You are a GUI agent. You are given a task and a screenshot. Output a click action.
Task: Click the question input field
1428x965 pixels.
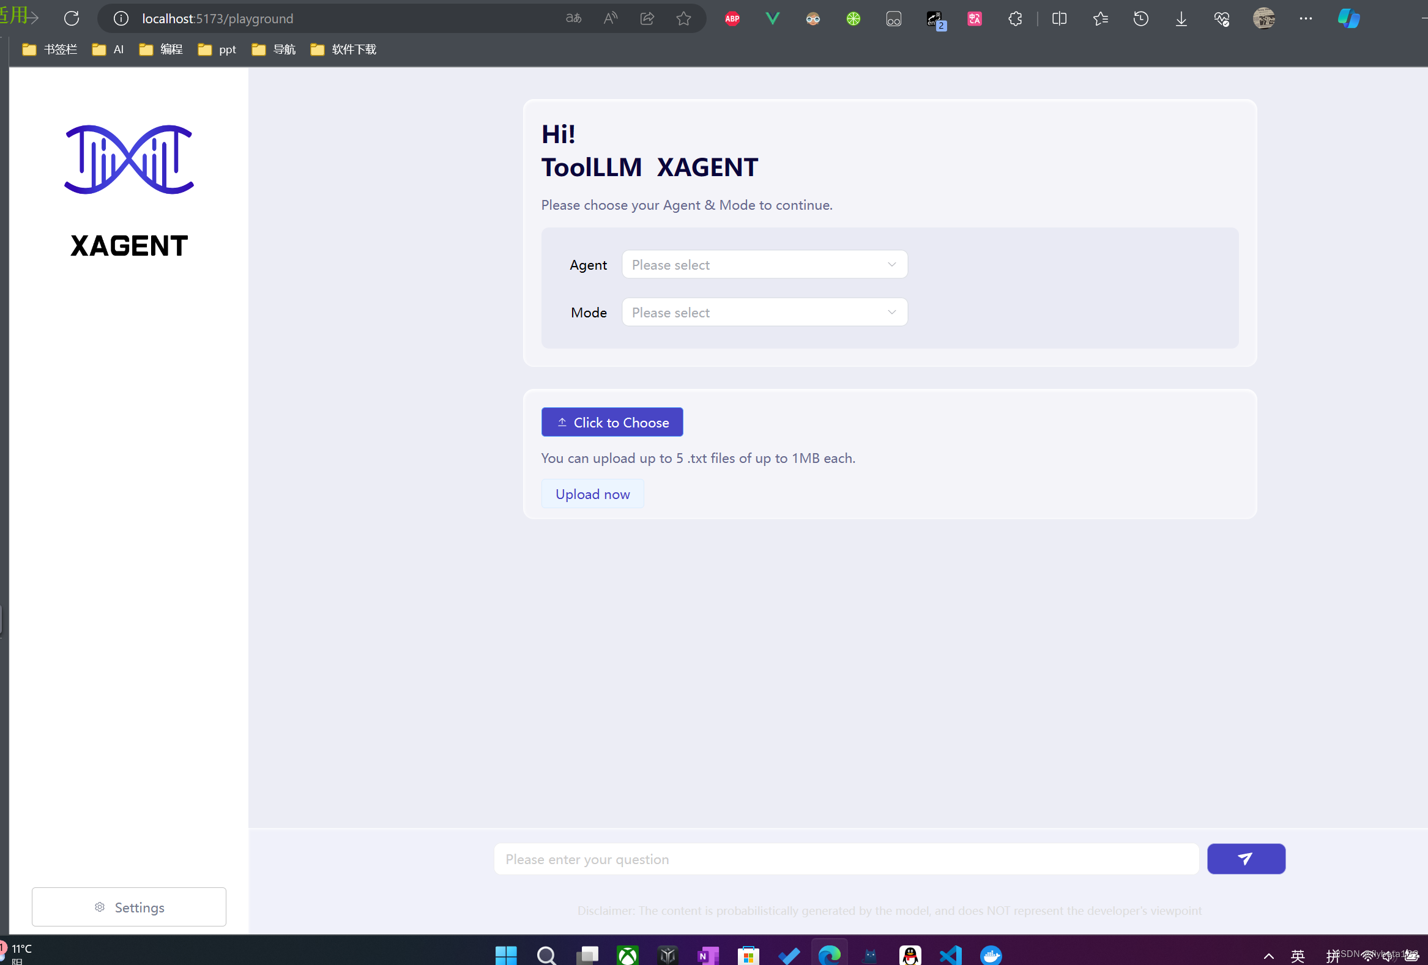click(x=846, y=859)
